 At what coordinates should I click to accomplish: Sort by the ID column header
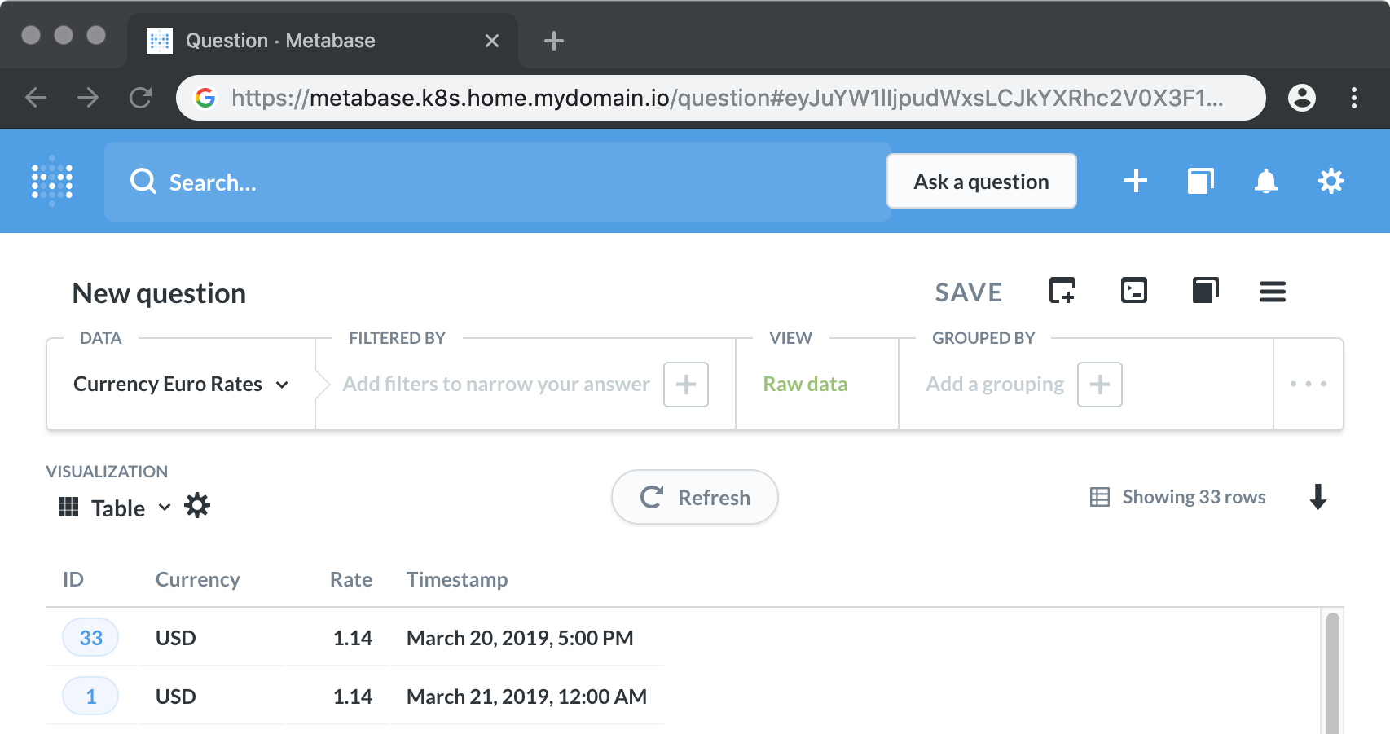click(73, 579)
